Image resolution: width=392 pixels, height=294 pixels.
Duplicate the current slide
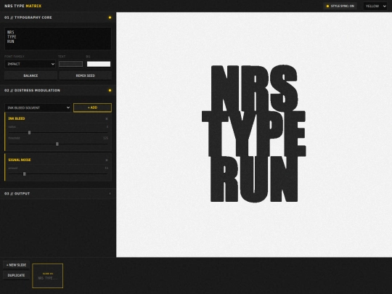click(16, 275)
